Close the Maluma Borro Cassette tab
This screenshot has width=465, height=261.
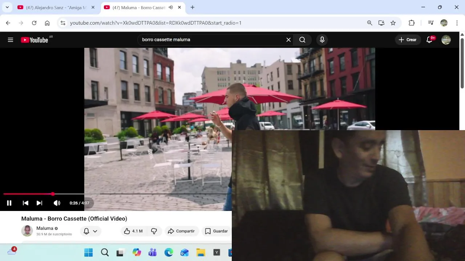[179, 7]
